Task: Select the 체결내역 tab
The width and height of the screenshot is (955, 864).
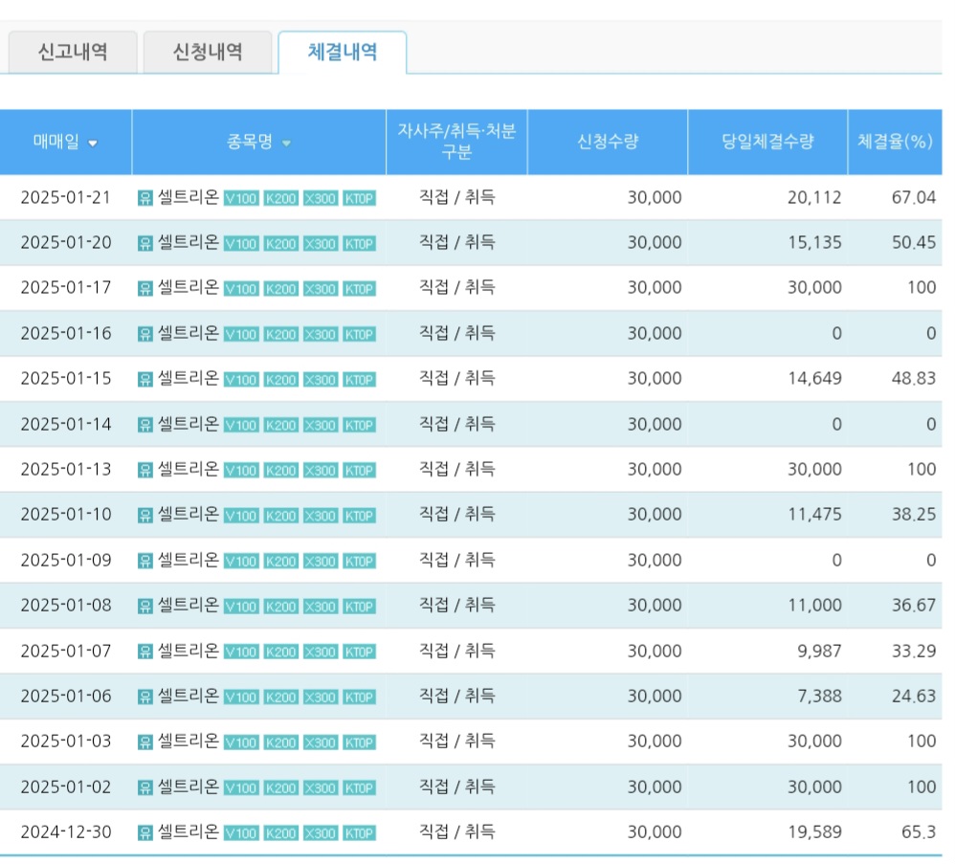Action: click(x=343, y=53)
